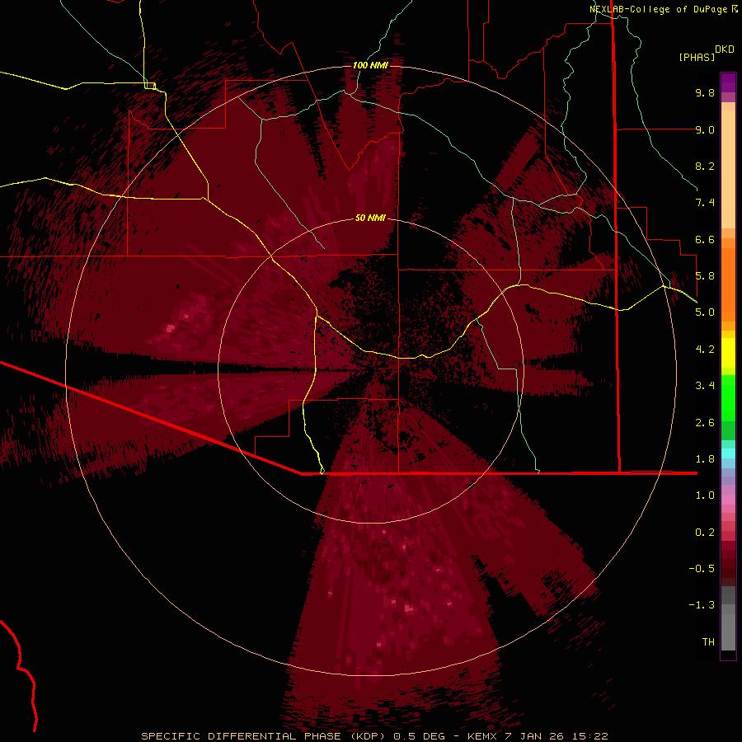742x742 pixels.
Task: Click the 1.0 scale value
Action: click(x=705, y=495)
